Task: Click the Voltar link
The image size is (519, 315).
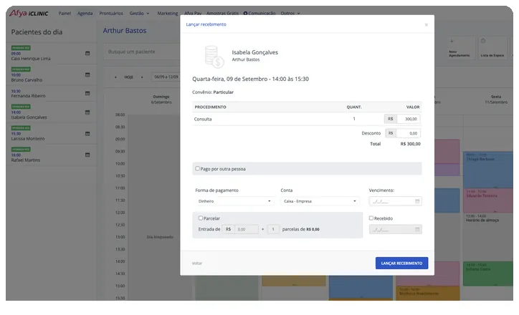Action: pos(197,263)
